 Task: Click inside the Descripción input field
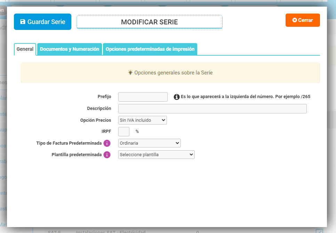click(x=212, y=109)
